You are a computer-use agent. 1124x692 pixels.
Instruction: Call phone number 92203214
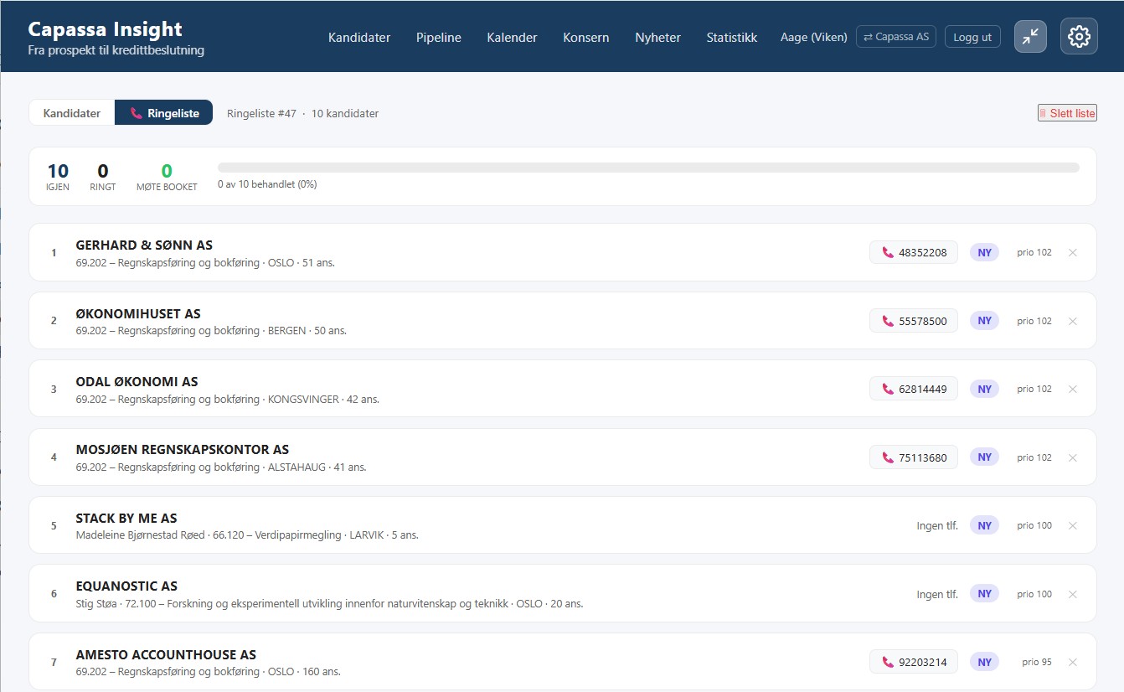(913, 662)
